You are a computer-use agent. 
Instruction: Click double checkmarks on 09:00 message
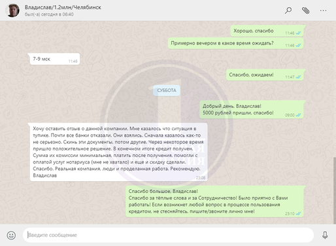(x=298, y=115)
